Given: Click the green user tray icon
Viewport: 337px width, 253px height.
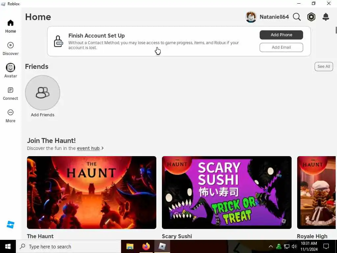Looking at the screenshot, I should click(279, 246).
